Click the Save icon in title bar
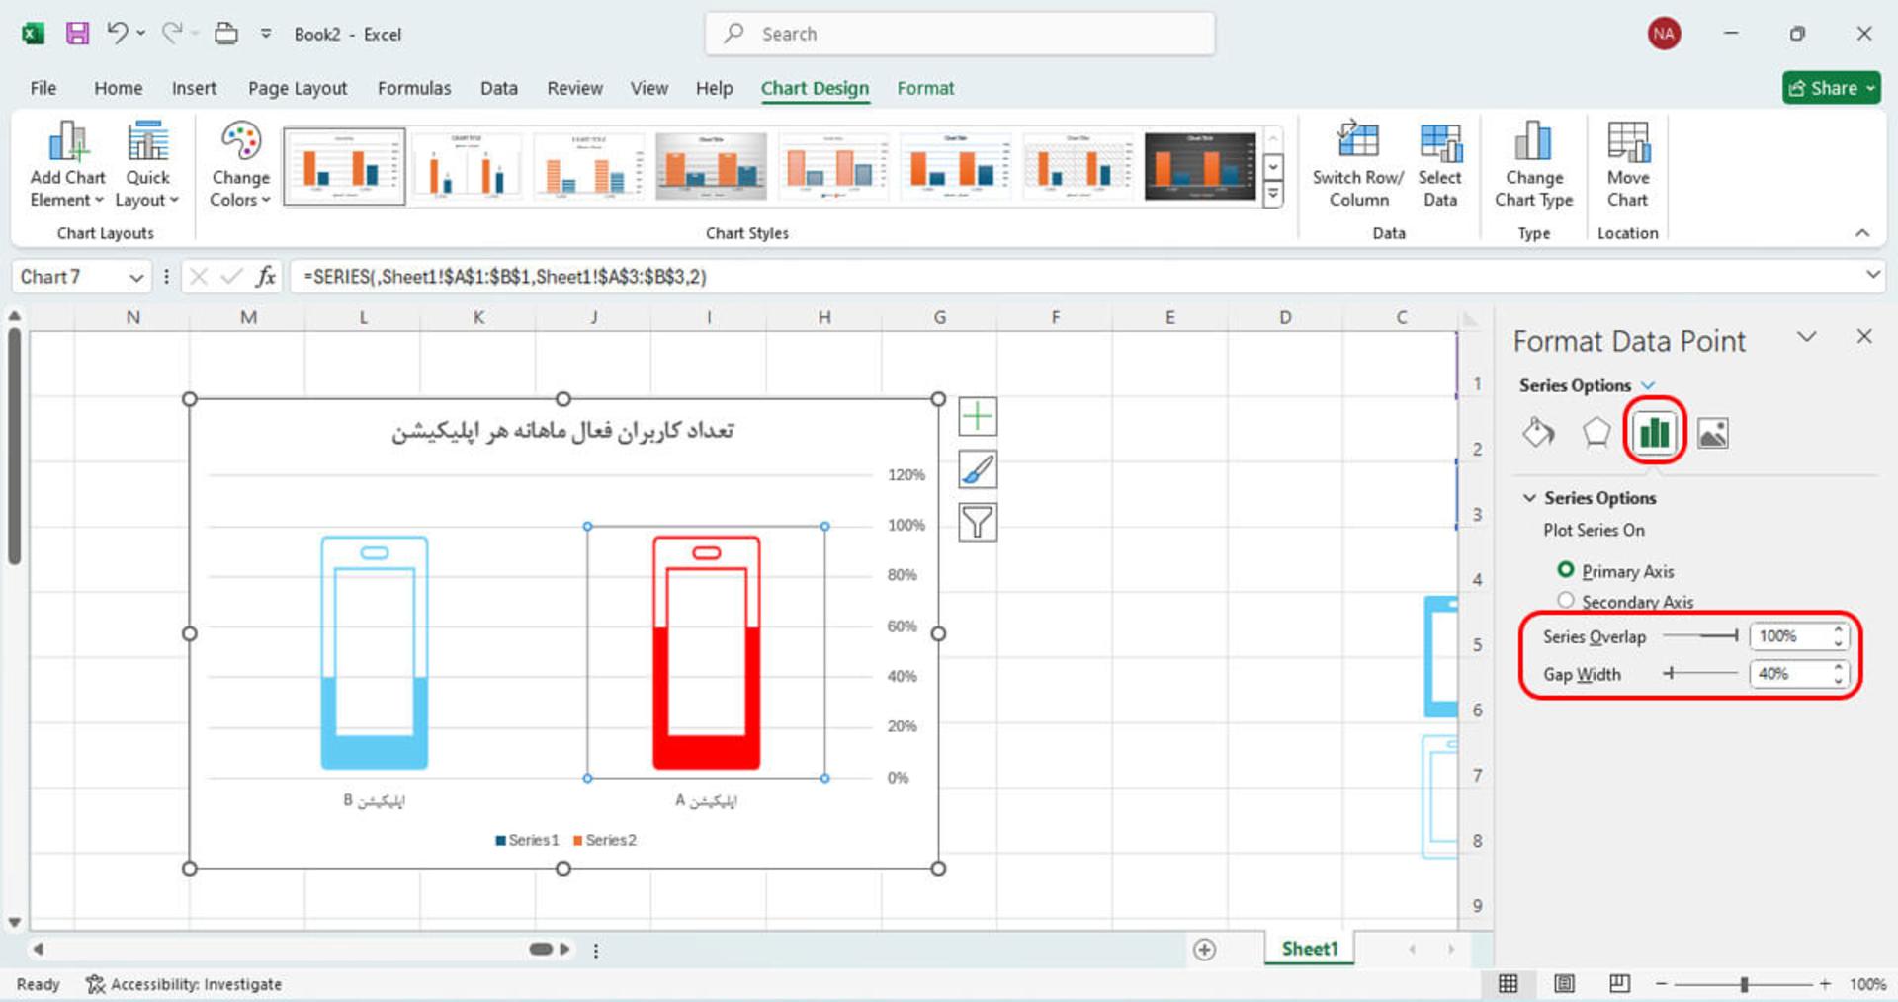 tap(77, 34)
